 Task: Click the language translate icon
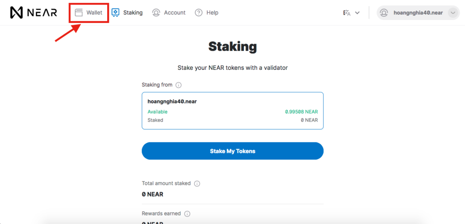347,13
